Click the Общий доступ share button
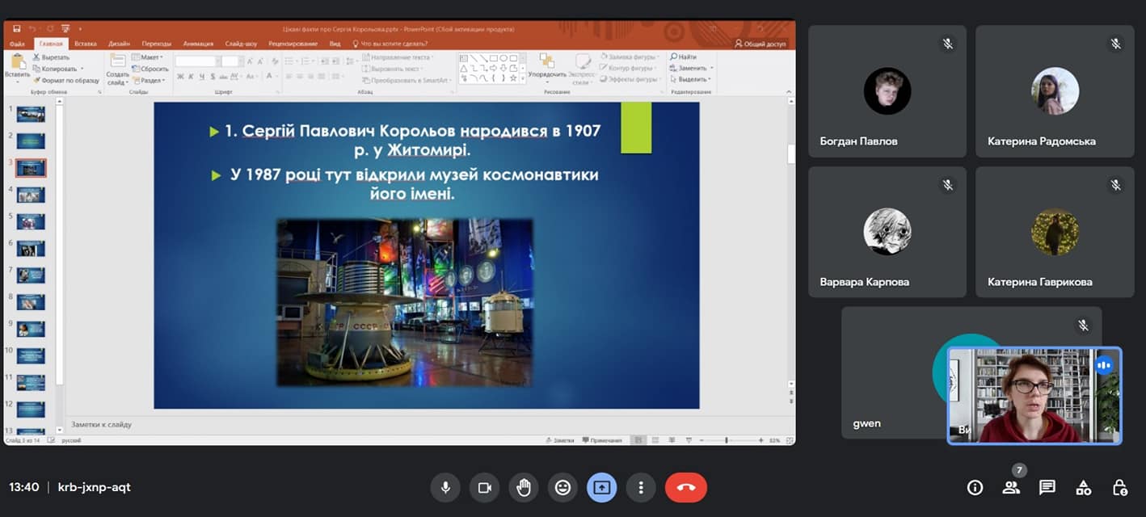Image resolution: width=1146 pixels, height=517 pixels. [x=760, y=44]
